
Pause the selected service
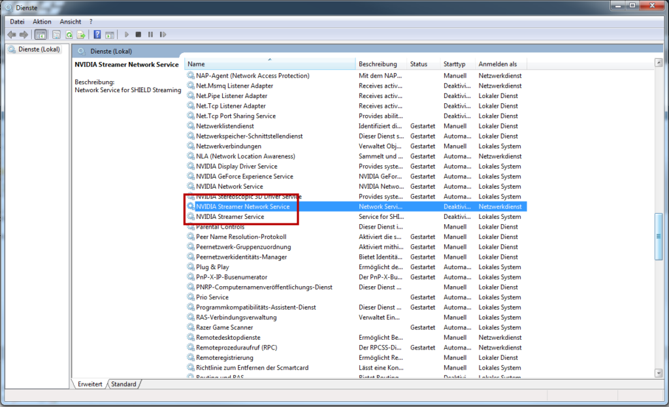pos(151,33)
